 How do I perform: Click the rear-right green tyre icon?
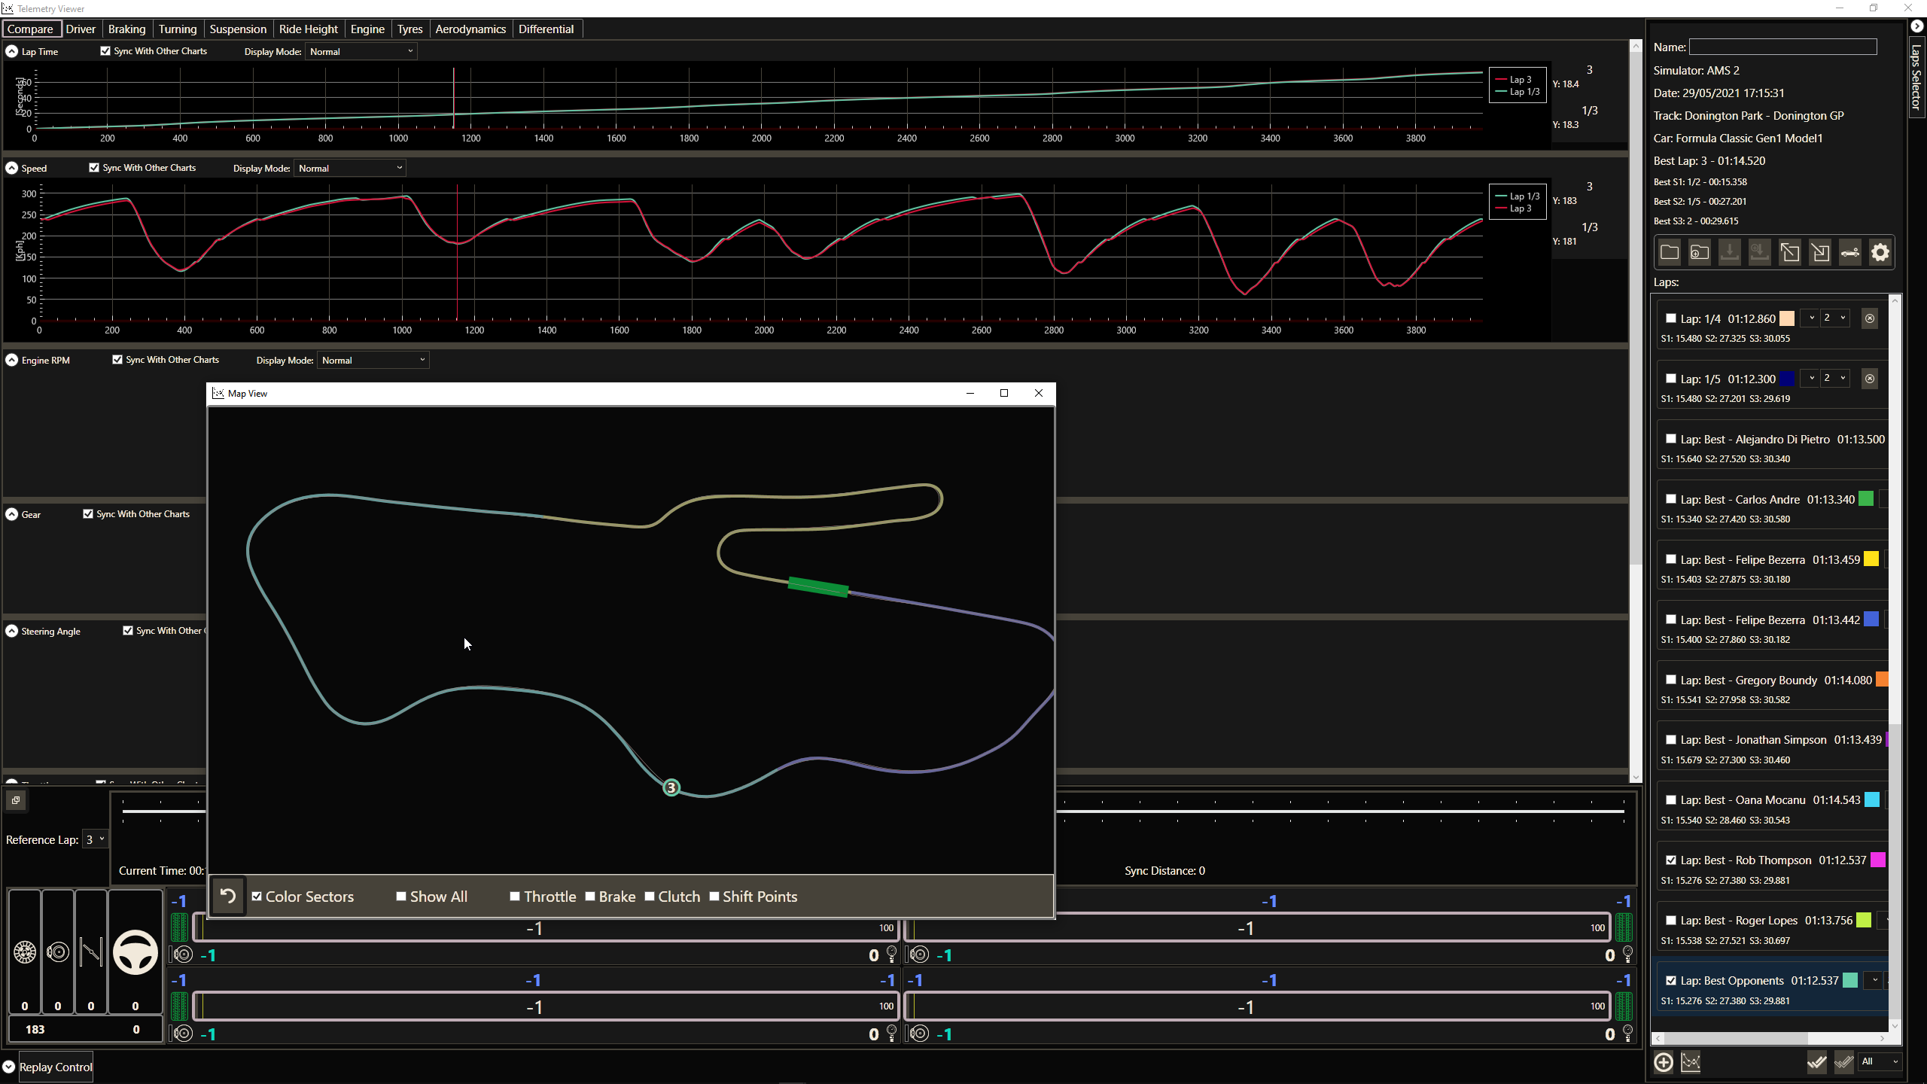(1624, 1006)
